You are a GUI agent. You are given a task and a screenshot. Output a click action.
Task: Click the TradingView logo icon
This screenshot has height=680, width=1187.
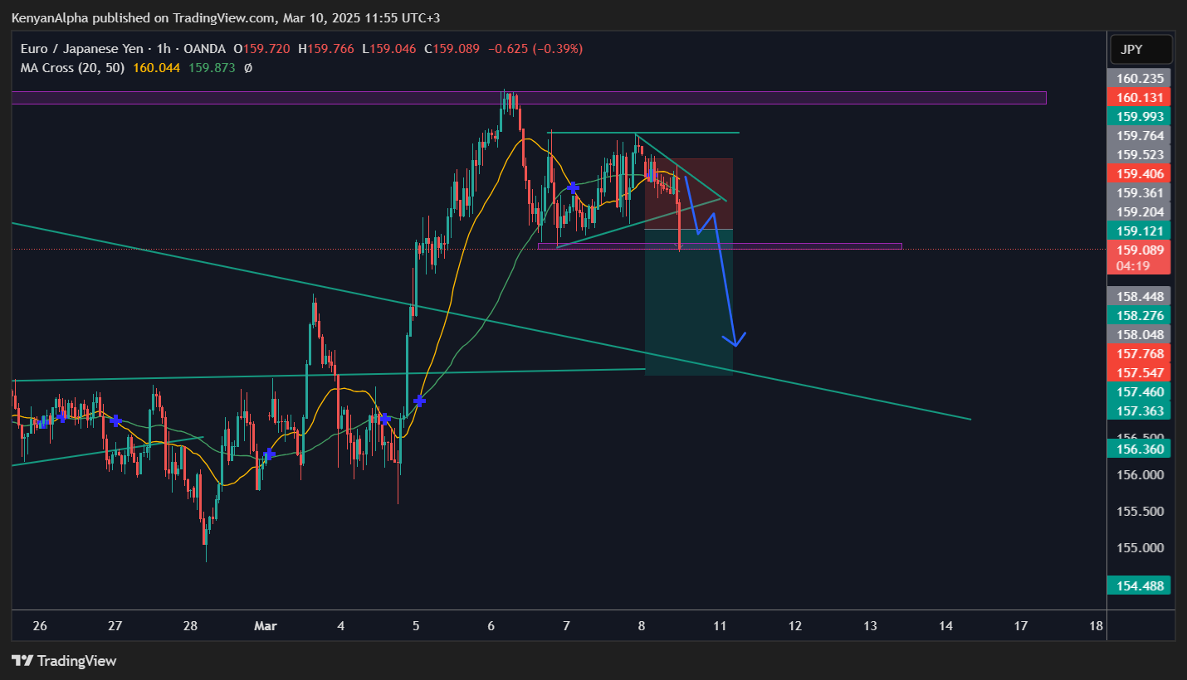click(x=22, y=661)
